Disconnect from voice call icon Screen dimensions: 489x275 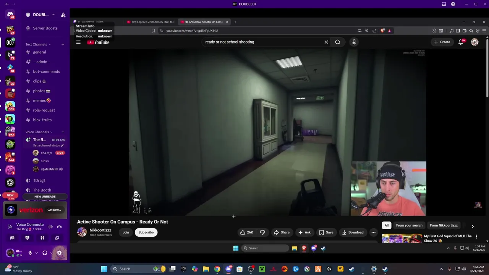pos(59,226)
